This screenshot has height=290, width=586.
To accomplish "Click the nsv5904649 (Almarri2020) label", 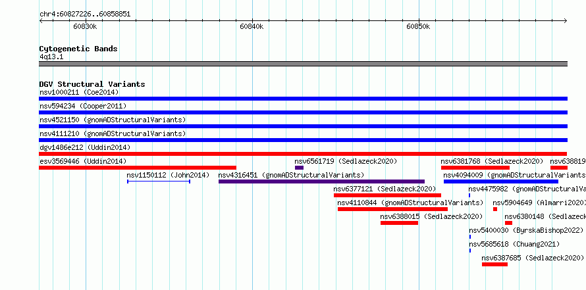I will point(539,203).
